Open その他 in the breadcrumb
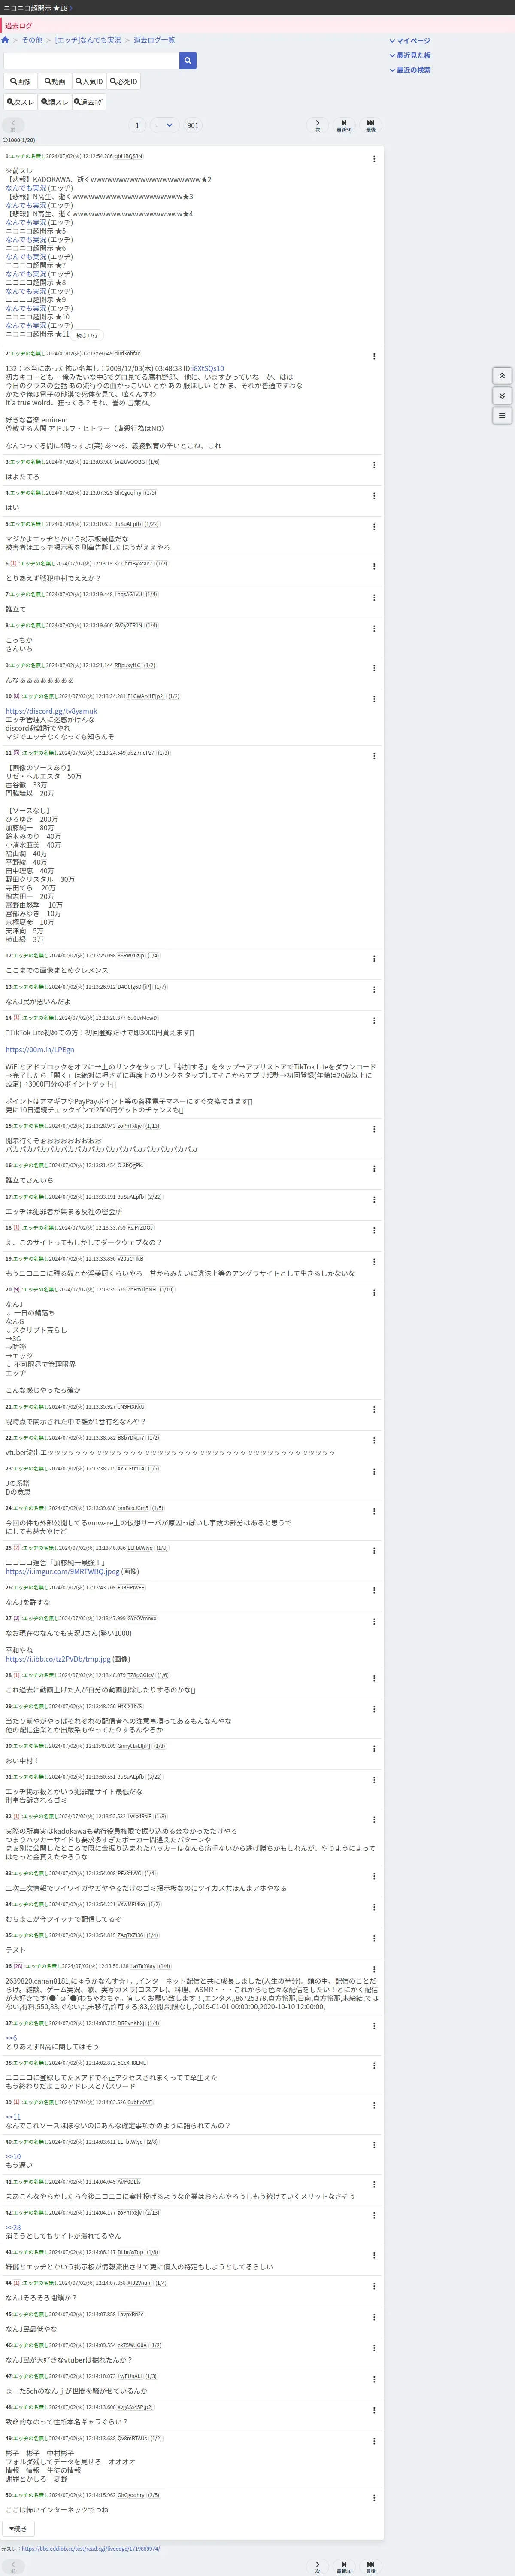 pyautogui.click(x=32, y=40)
